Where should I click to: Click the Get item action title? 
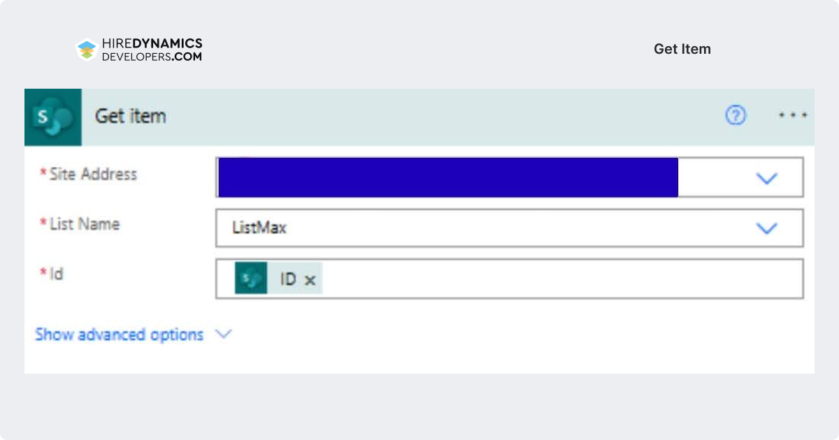point(131,116)
